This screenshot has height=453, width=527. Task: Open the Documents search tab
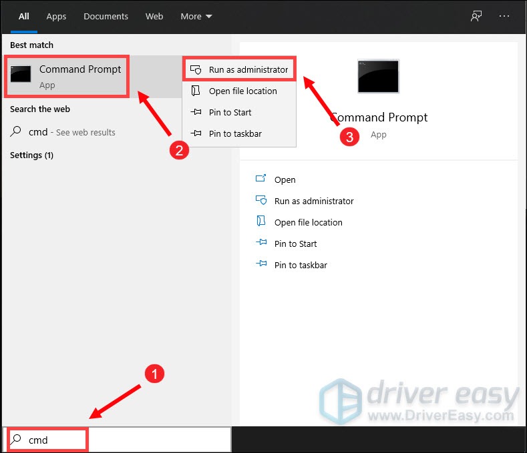point(106,16)
